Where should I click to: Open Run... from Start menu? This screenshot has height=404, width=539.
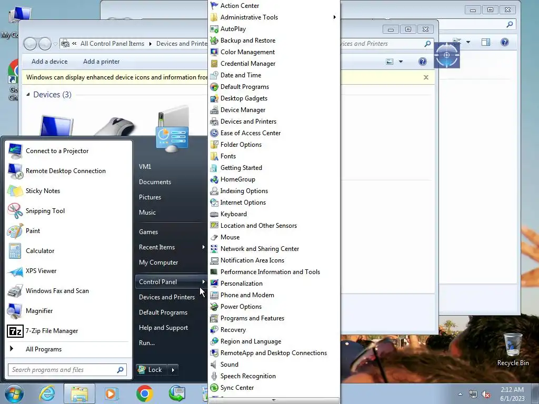coord(147,343)
